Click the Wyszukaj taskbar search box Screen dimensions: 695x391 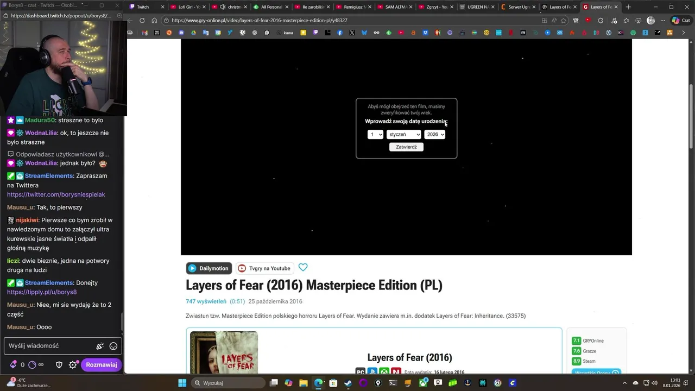click(x=228, y=383)
